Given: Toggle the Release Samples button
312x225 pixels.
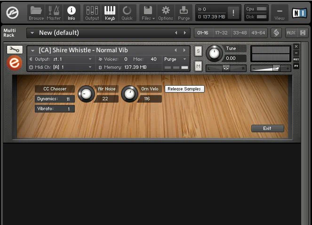Looking at the screenshot, I should 184,89.
